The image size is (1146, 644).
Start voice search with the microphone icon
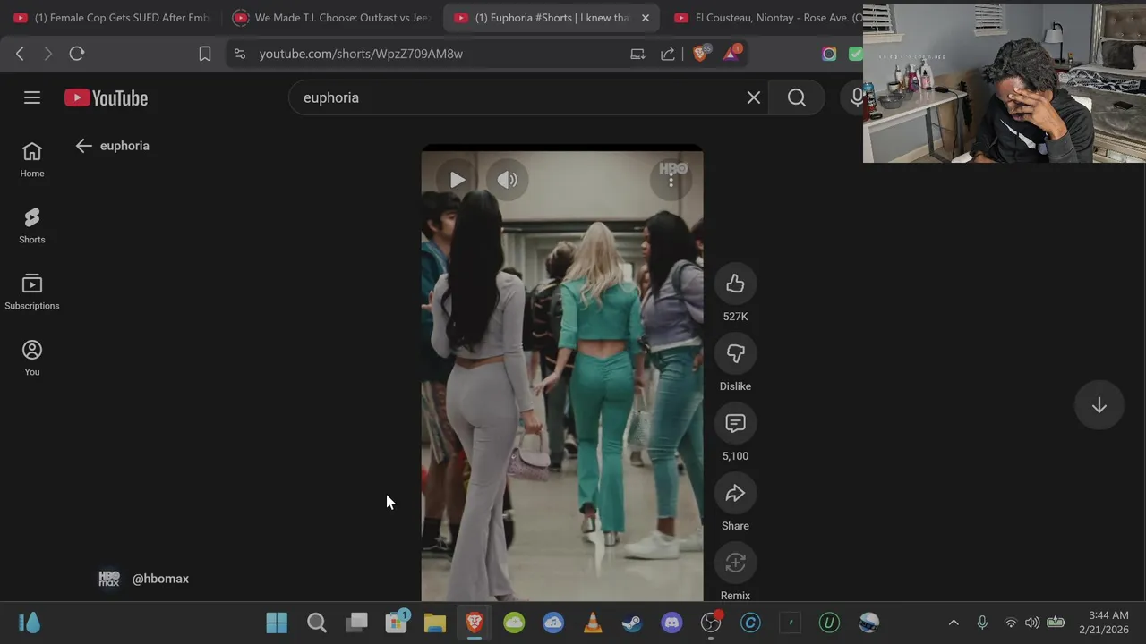(x=855, y=97)
